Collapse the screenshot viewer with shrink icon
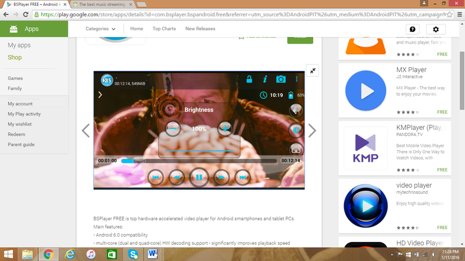 313,70
